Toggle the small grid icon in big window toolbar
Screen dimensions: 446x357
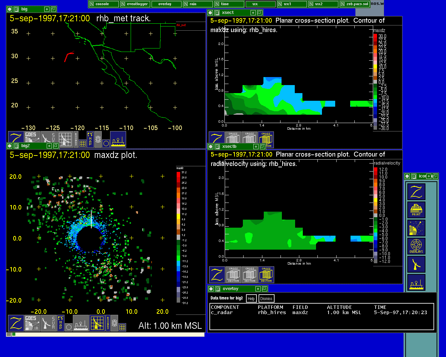[x=83, y=143]
